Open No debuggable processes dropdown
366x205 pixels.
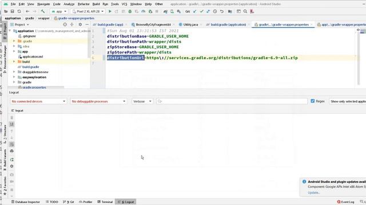(x=98, y=101)
